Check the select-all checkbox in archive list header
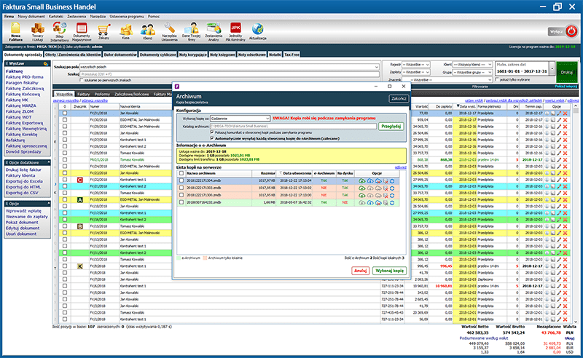This screenshot has width=583, height=358. [181, 173]
